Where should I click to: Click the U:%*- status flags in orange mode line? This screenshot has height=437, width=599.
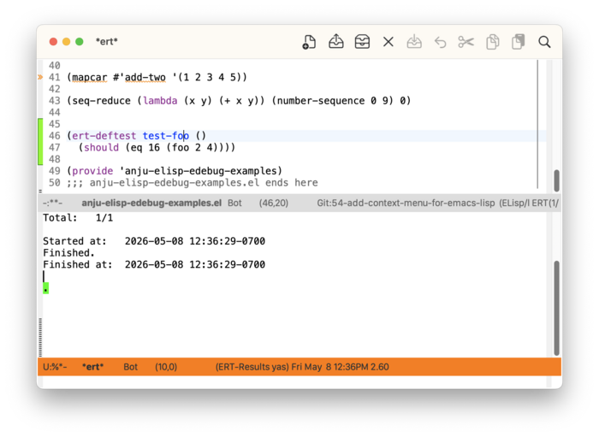55,367
